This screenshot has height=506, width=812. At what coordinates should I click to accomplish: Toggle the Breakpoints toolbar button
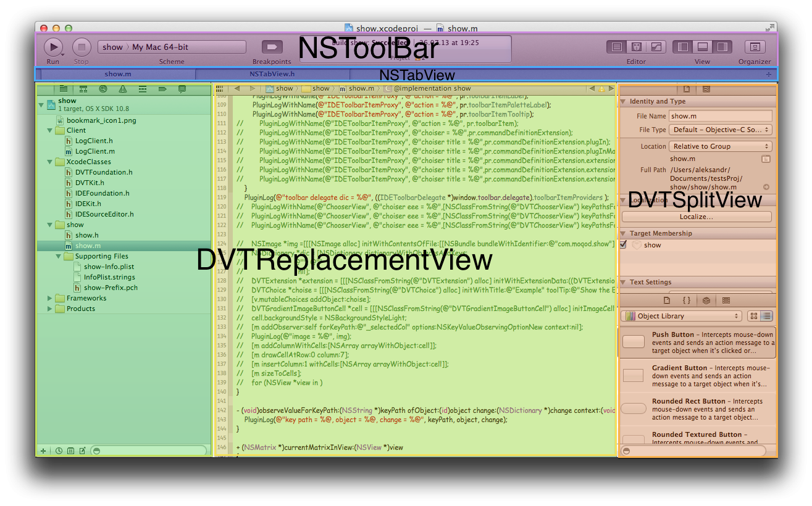272,47
